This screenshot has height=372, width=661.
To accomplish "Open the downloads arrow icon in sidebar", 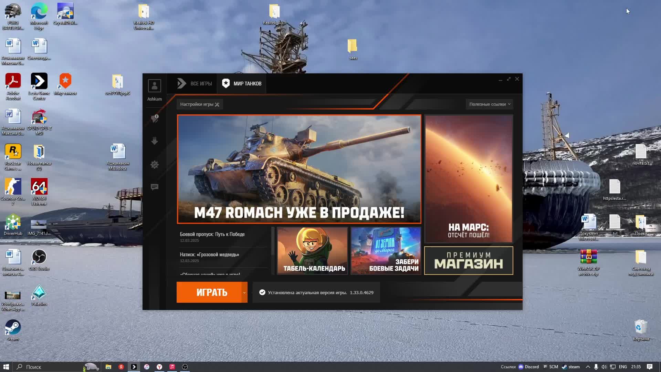I will [x=154, y=141].
